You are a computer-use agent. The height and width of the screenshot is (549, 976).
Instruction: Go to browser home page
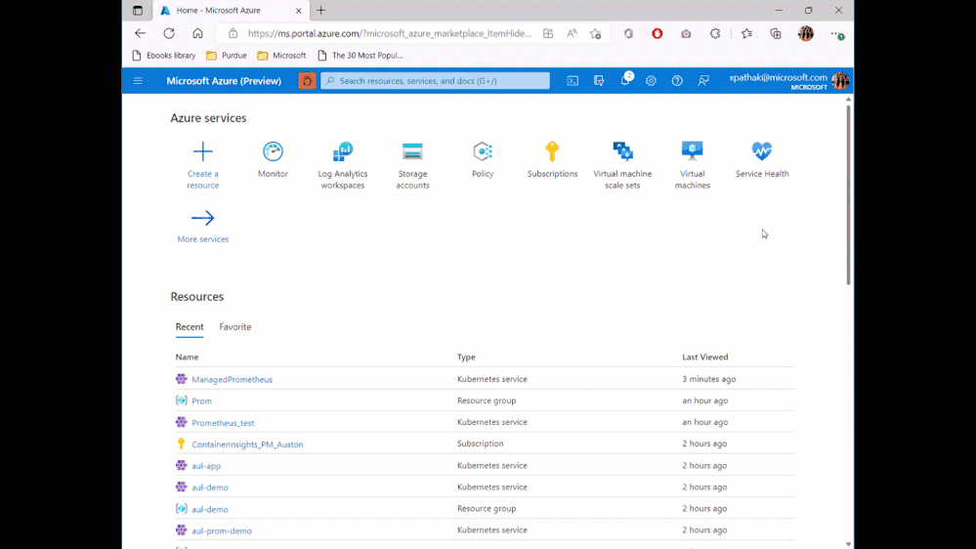click(197, 33)
